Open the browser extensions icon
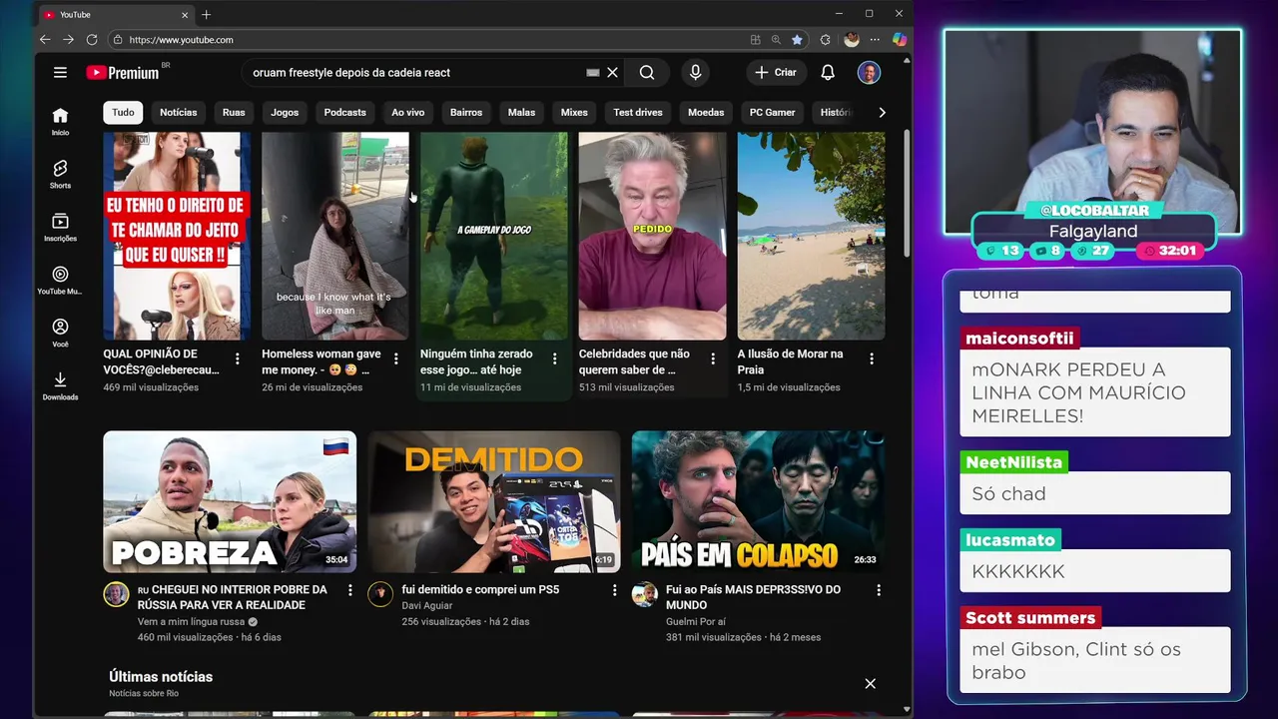 [825, 40]
